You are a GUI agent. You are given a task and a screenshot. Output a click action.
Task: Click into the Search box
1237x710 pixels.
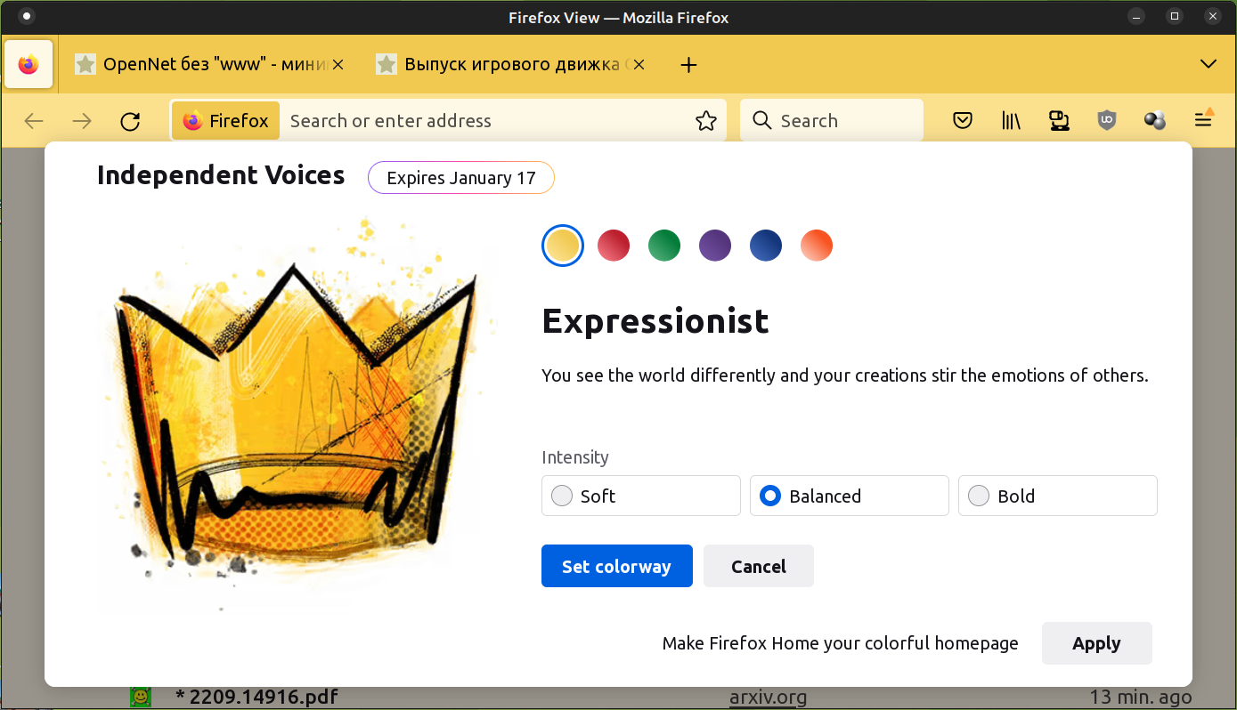tap(832, 121)
